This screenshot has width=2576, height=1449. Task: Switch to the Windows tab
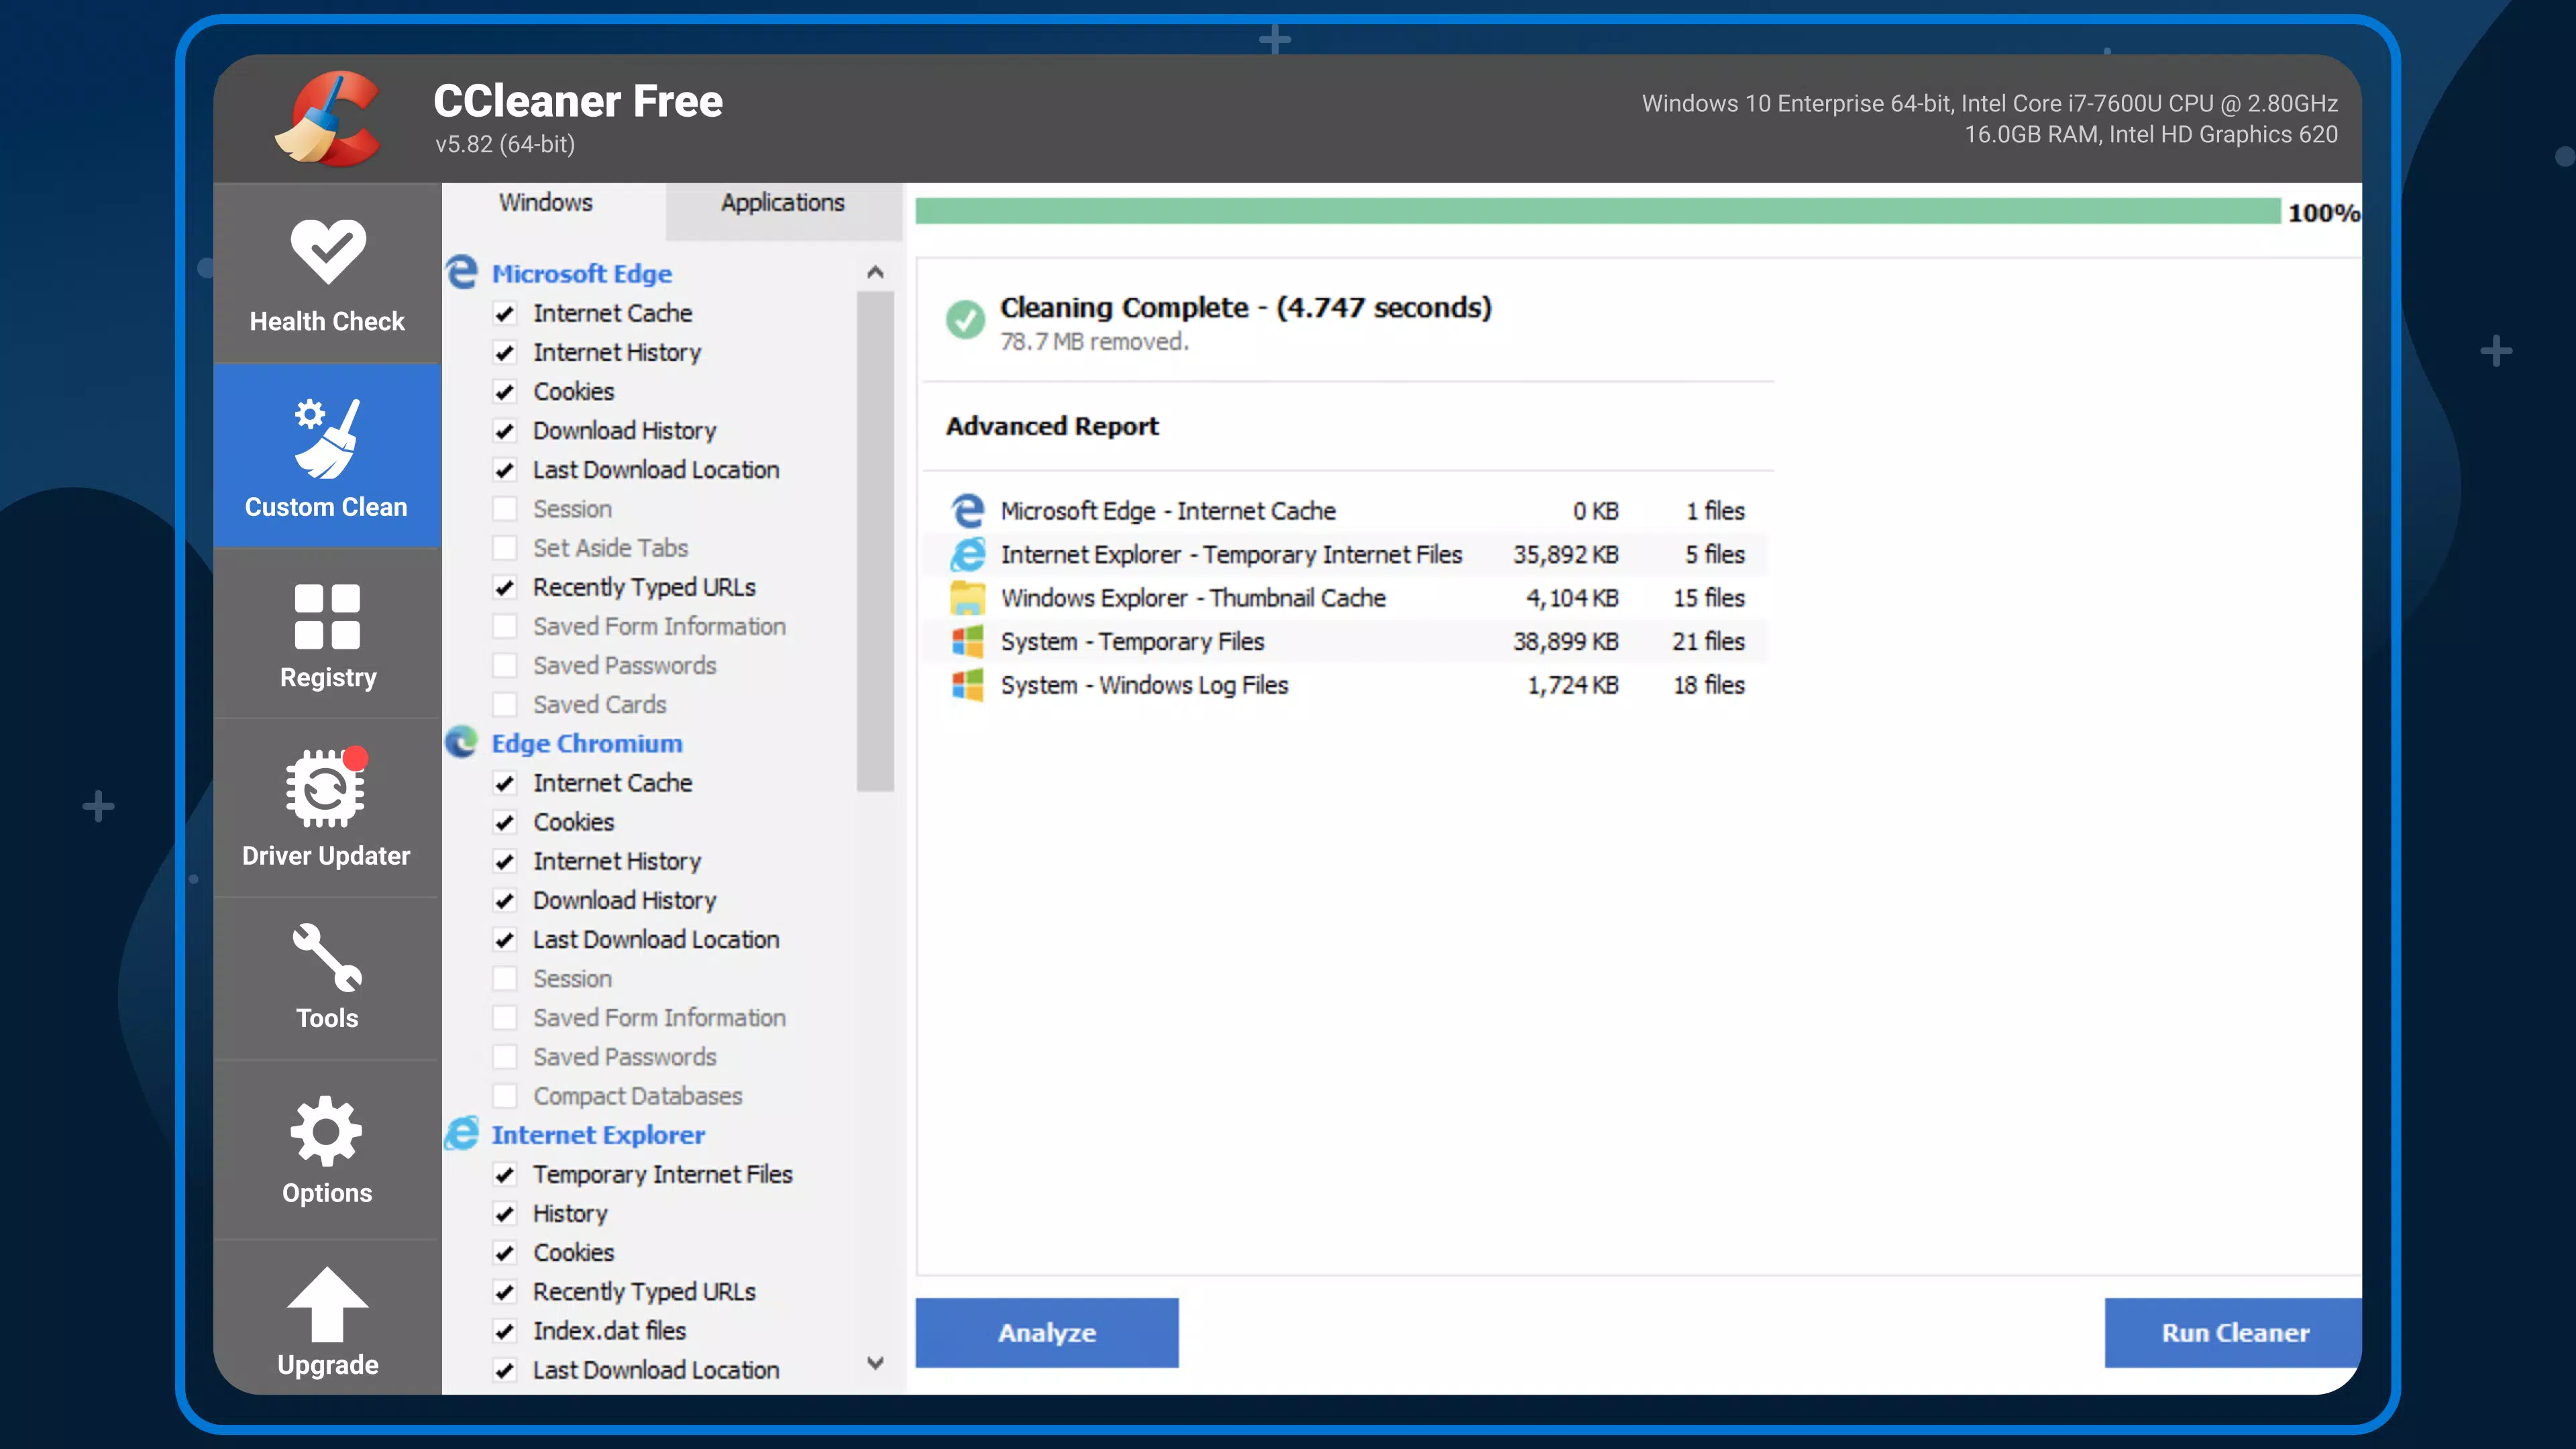(546, 203)
